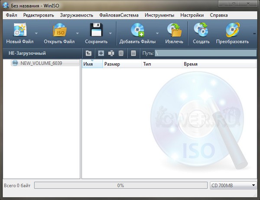
Task: Click the Преобразовать convert icon
Action: [x=233, y=30]
